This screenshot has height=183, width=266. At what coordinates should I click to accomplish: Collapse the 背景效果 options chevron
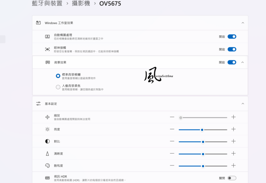click(x=243, y=62)
